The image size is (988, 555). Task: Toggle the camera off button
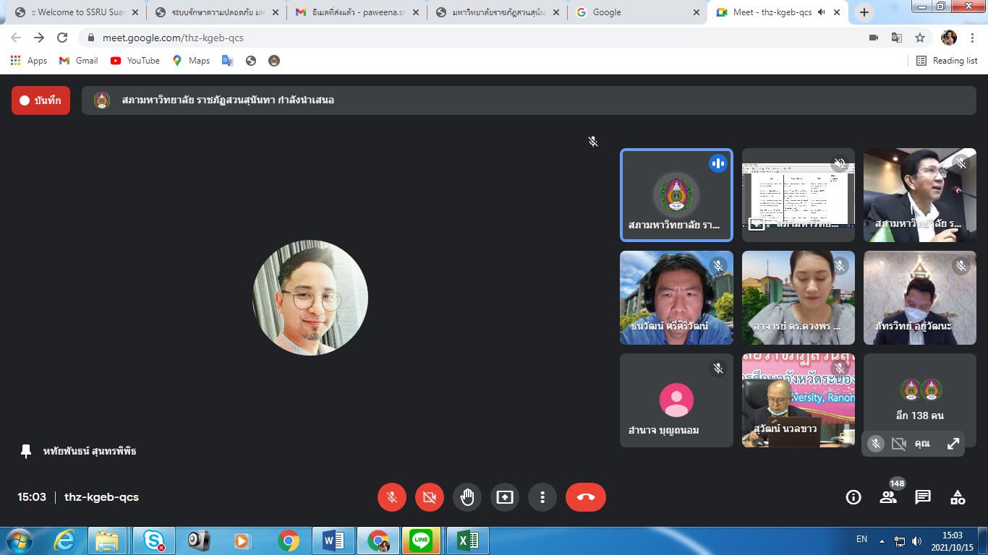430,497
